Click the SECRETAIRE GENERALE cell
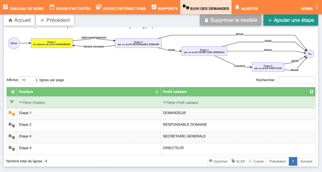Image resolution: width=322 pixels, height=172 pixels. click(x=238, y=137)
